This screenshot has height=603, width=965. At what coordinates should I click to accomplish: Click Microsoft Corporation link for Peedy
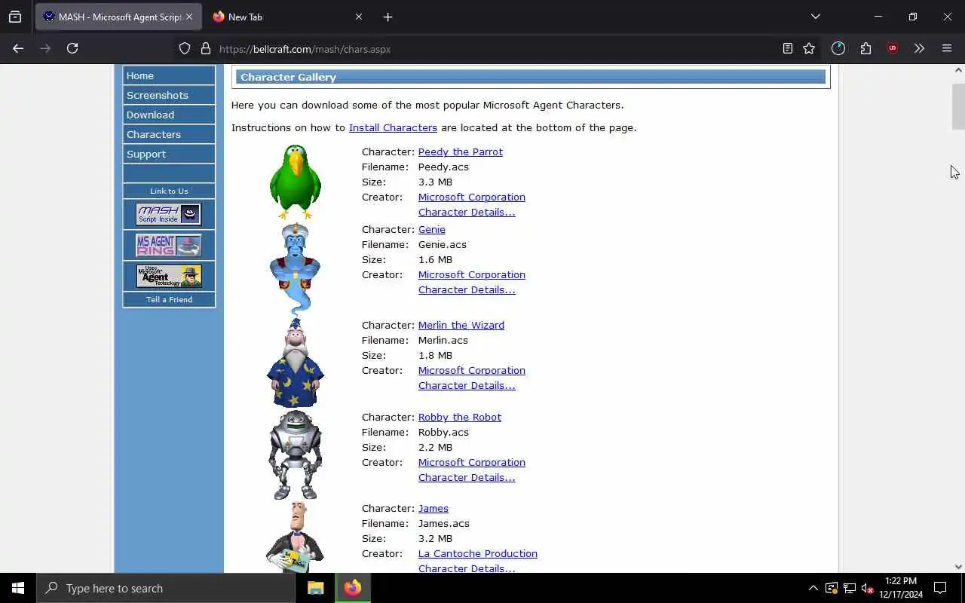[472, 197]
